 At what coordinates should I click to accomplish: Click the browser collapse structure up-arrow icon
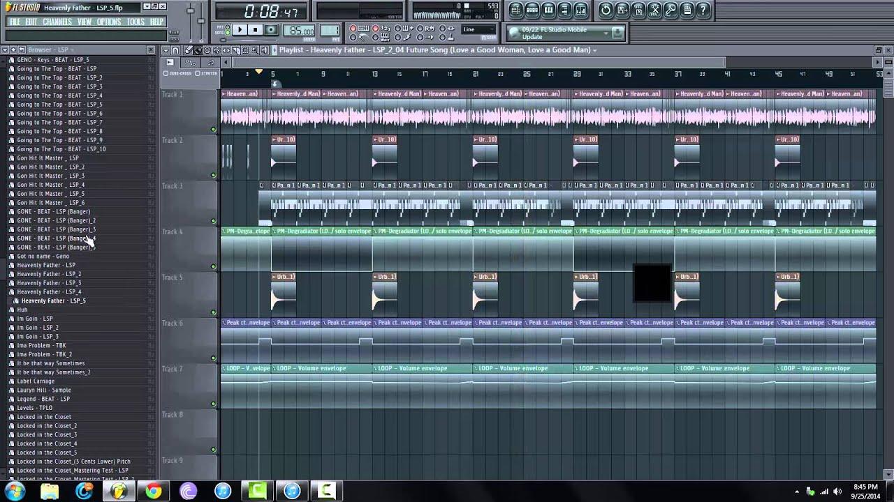(x=13, y=50)
